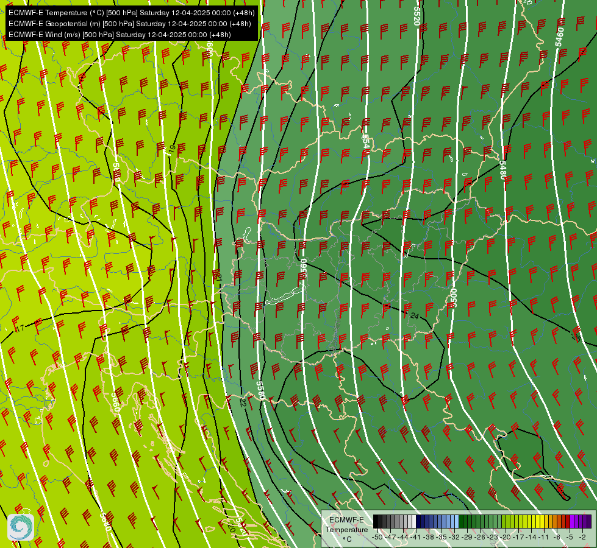This screenshot has height=548, width=597.
Task: Select the light blue -32 swatch in the legend
Action: coord(457,521)
